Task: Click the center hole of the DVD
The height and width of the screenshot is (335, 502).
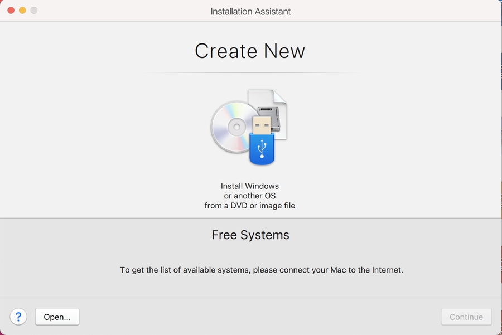Action: click(236, 127)
